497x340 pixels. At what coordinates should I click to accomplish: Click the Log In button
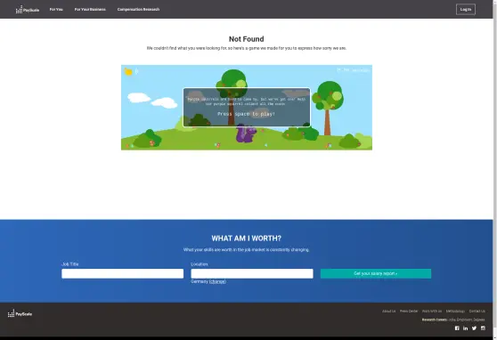click(x=466, y=9)
